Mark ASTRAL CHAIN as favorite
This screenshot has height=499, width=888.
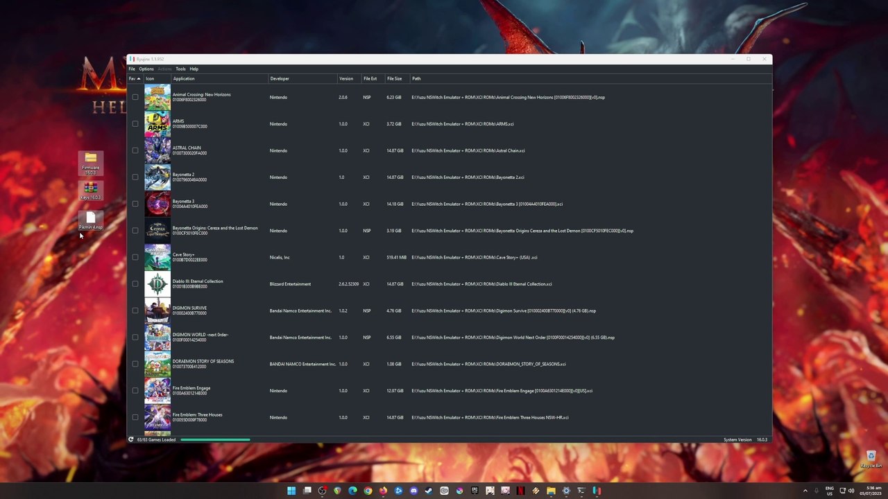pyautogui.click(x=135, y=151)
